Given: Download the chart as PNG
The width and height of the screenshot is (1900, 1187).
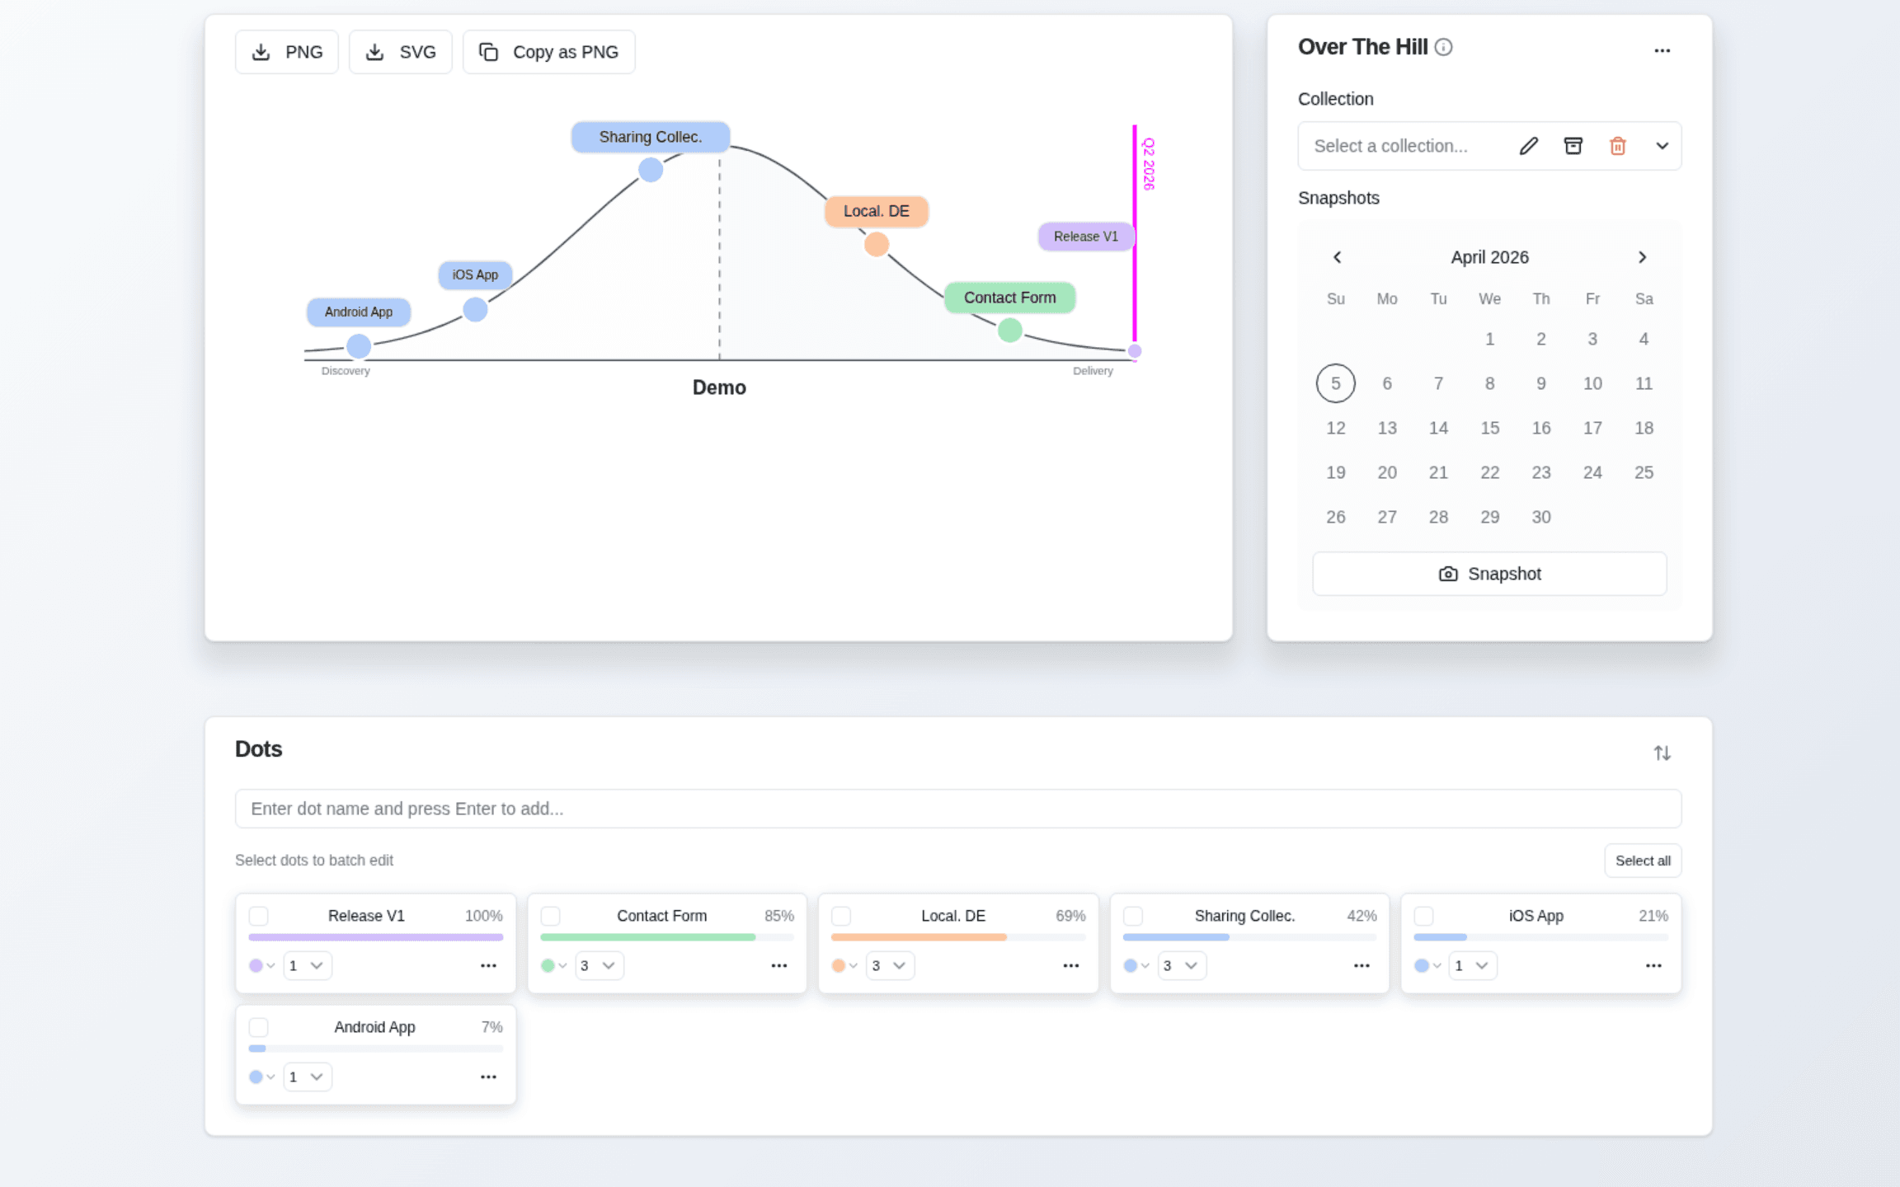Looking at the screenshot, I should coord(286,52).
